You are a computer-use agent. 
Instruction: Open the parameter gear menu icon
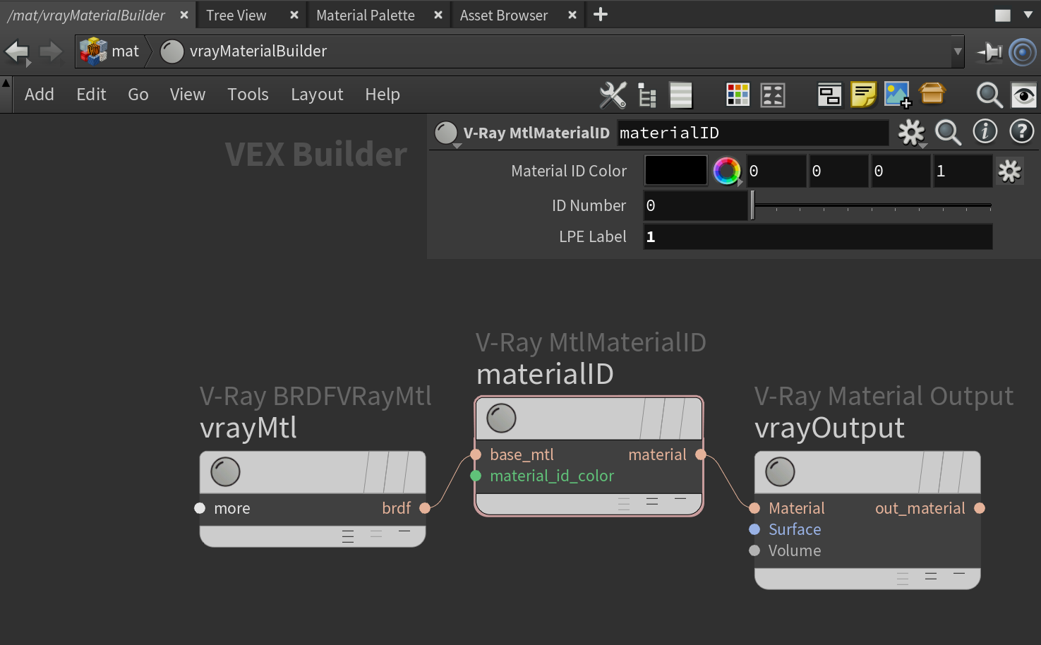pos(912,132)
